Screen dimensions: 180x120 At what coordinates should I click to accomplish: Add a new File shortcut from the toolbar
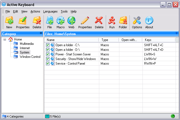tap(49, 20)
